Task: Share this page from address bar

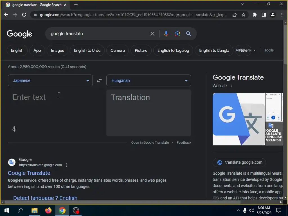Action: click(235, 15)
